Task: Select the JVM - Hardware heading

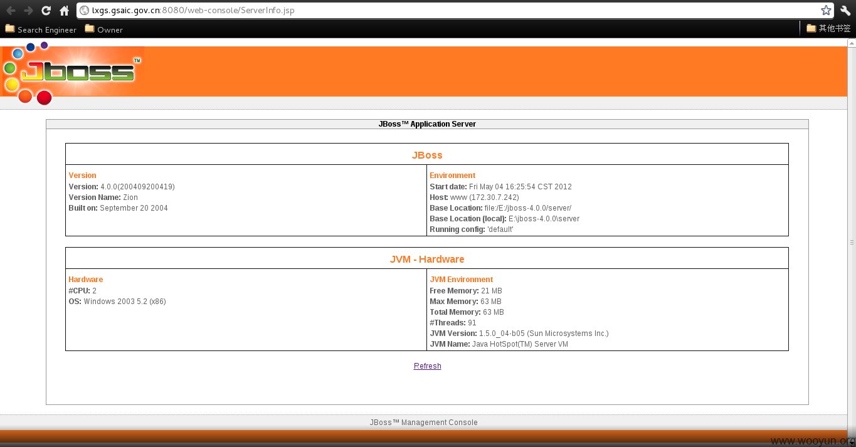Action: [x=427, y=259]
